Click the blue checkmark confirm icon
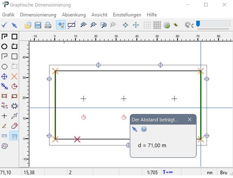 point(4,25)
